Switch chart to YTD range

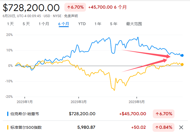(x=82, y=24)
